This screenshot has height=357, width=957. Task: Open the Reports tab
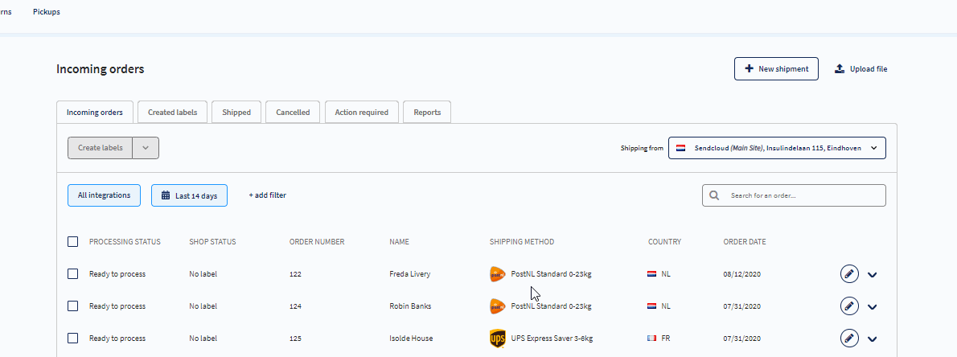[427, 113]
